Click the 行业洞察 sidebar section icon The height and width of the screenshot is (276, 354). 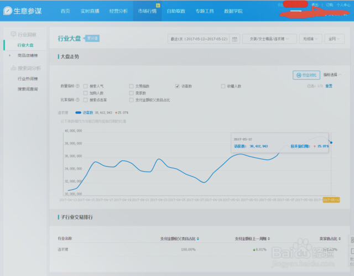click(x=13, y=34)
